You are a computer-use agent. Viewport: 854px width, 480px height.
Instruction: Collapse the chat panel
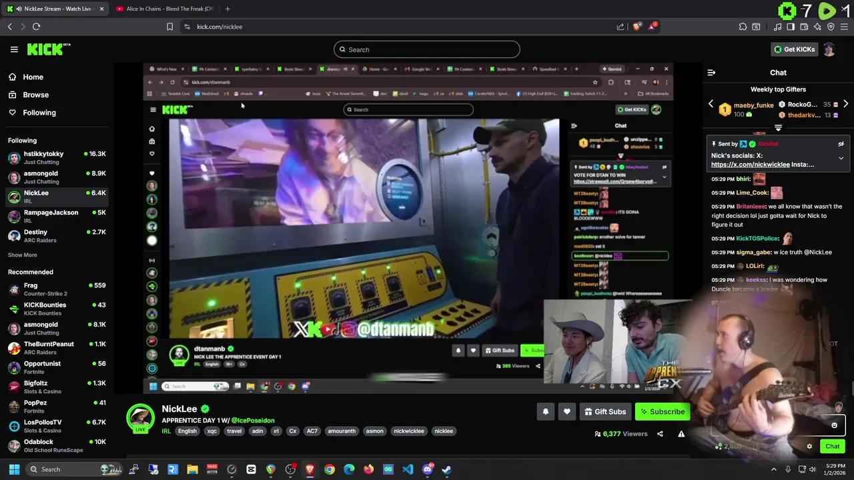pos(711,73)
